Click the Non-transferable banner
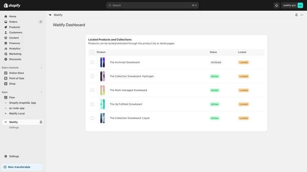 (22, 167)
